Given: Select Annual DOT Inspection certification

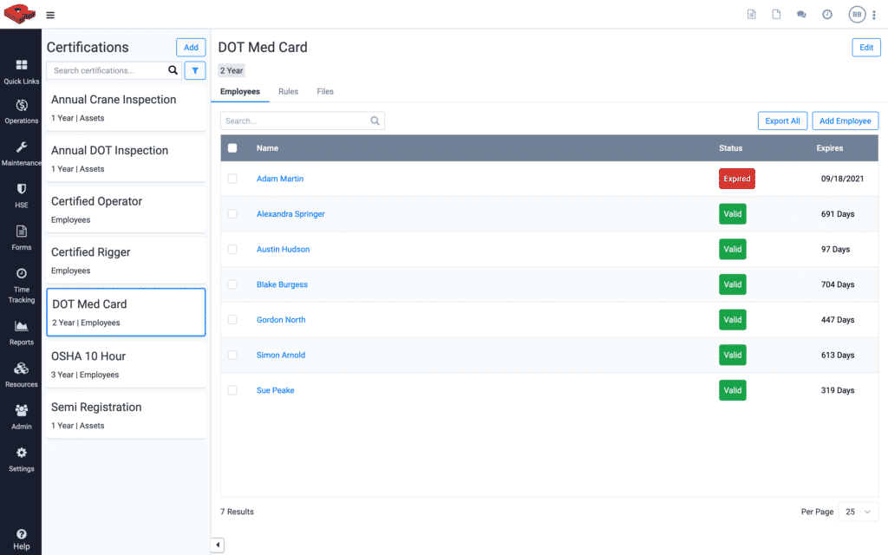Looking at the screenshot, I should 126,159.
